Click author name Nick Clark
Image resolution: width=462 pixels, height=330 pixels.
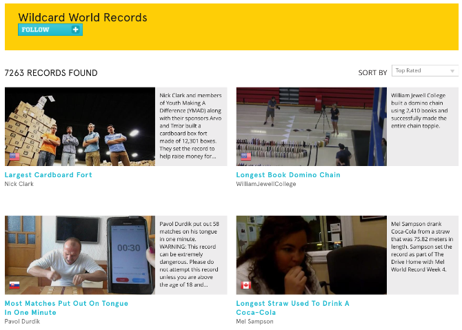point(19,184)
